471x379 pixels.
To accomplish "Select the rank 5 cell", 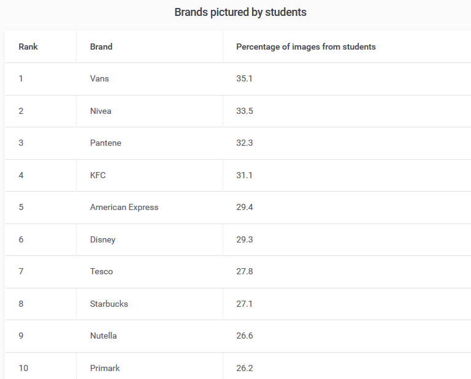I will coord(21,207).
